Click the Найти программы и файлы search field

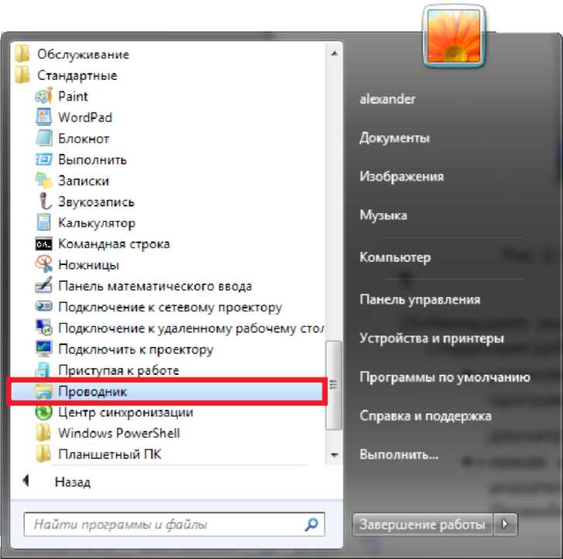tap(175, 524)
